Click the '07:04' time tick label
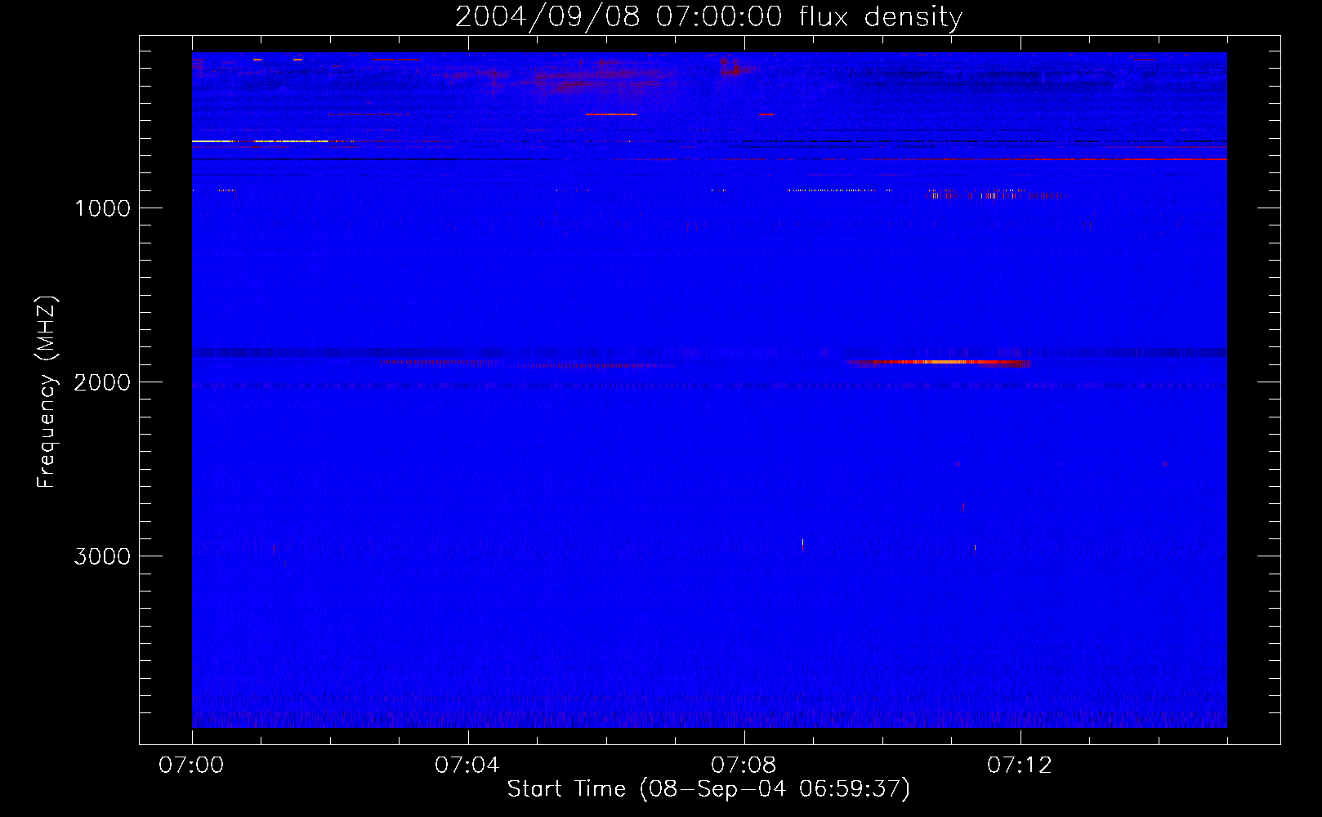 point(467,765)
